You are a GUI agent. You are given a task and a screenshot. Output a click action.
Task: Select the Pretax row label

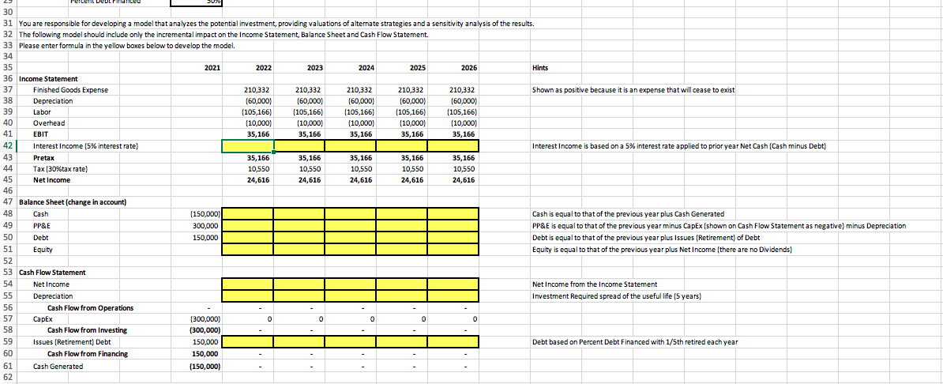click(43, 158)
